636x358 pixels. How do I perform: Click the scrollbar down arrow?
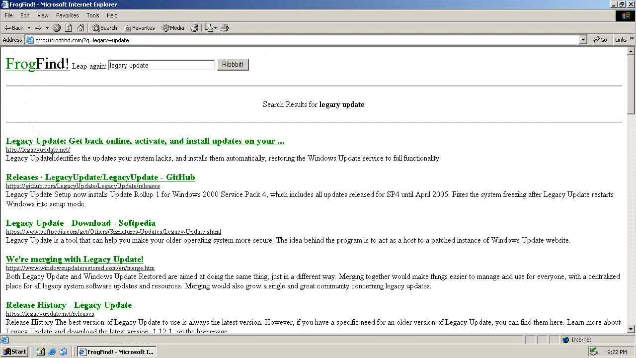point(631,329)
